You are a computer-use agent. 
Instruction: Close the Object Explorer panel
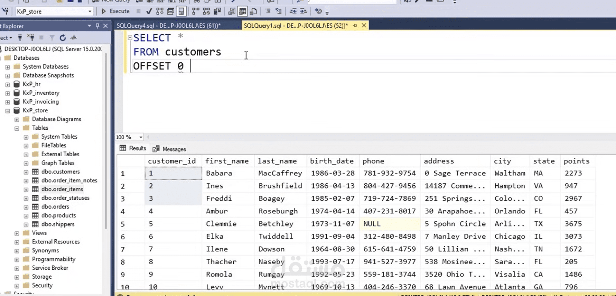106,26
